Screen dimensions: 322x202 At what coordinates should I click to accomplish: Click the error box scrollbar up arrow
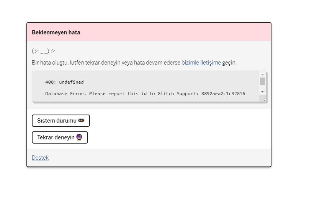pos(262,74)
